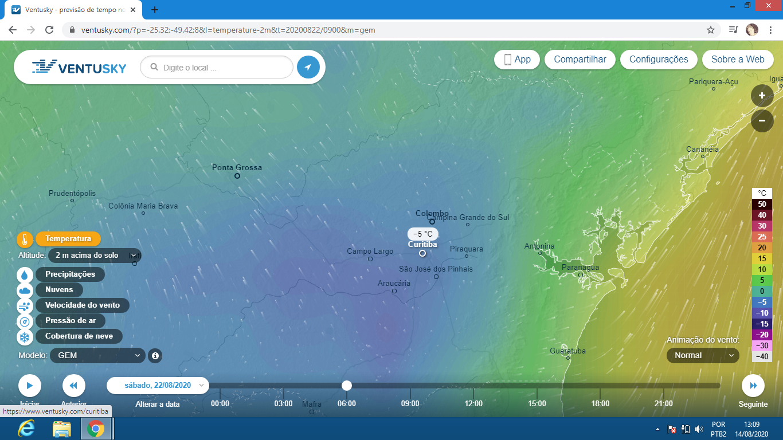Click the wind speed icon

(x=25, y=305)
